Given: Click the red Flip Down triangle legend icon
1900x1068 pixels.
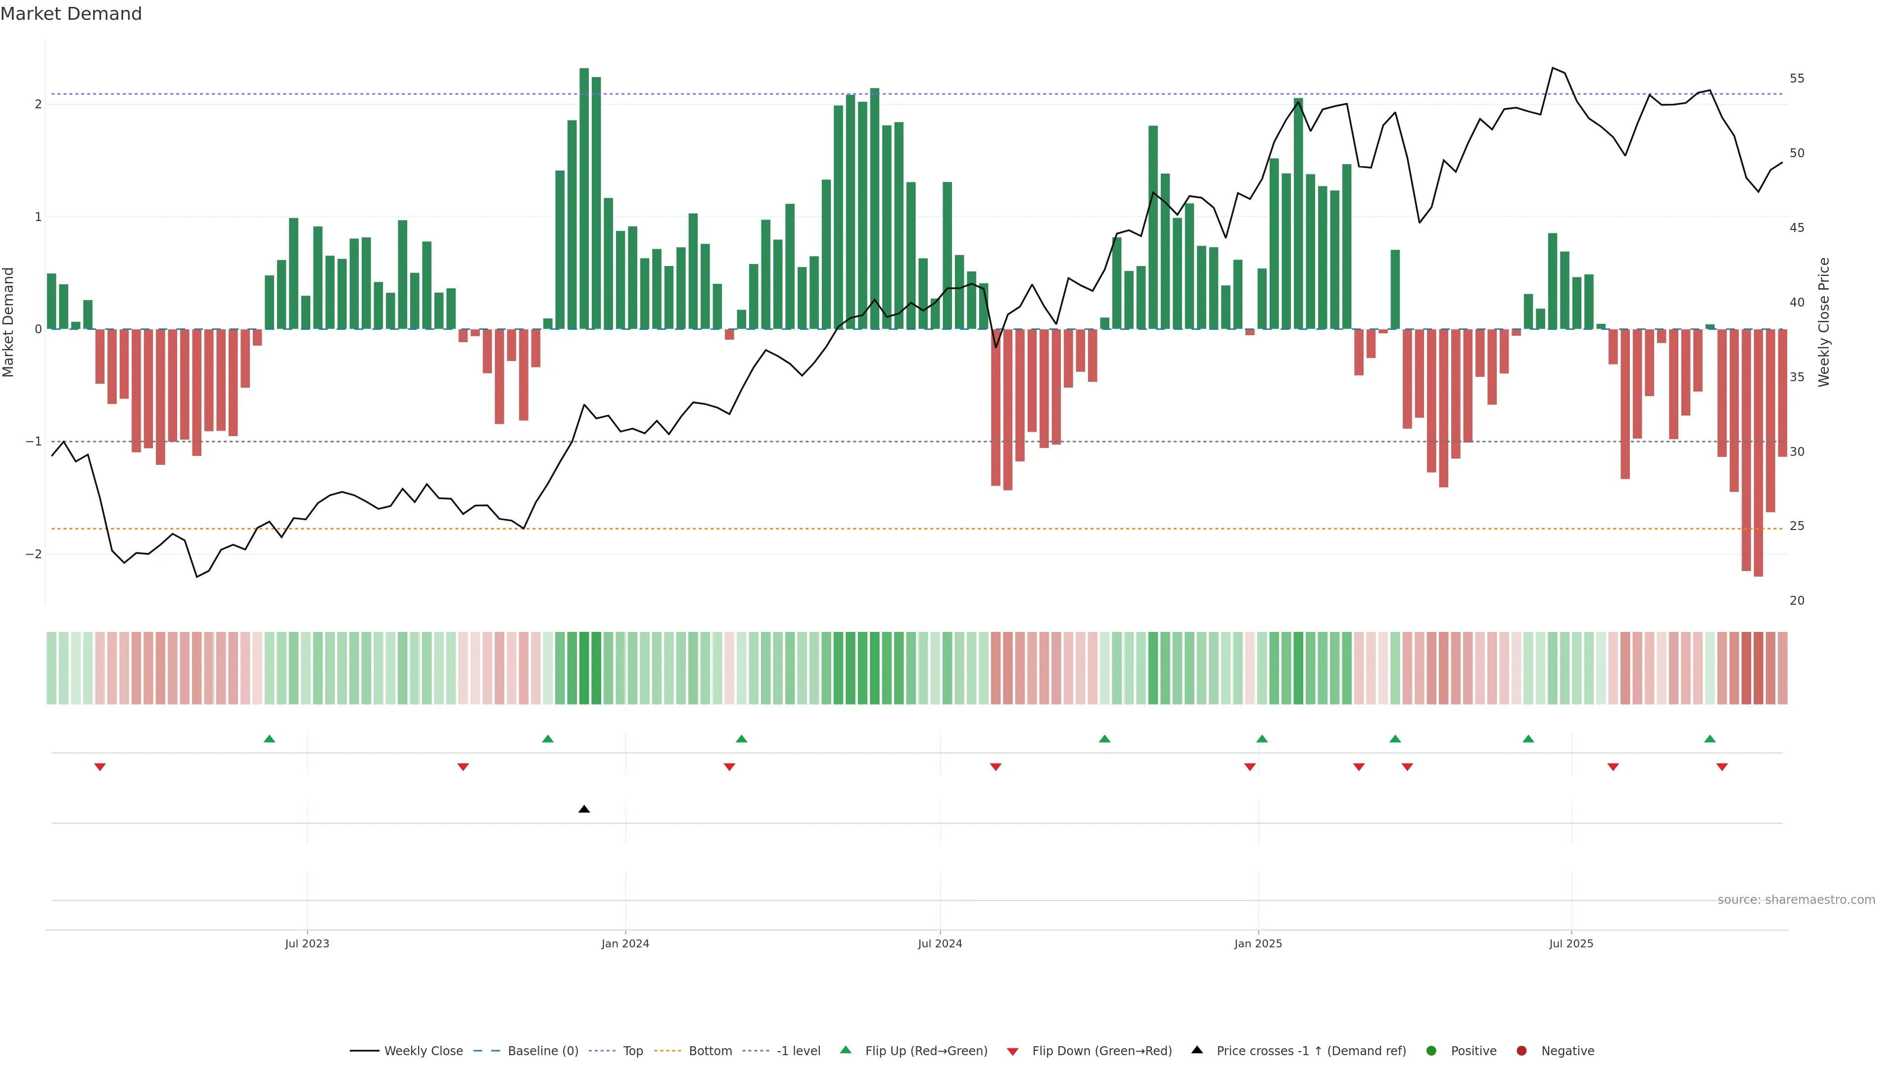Looking at the screenshot, I should [x=1013, y=1051].
